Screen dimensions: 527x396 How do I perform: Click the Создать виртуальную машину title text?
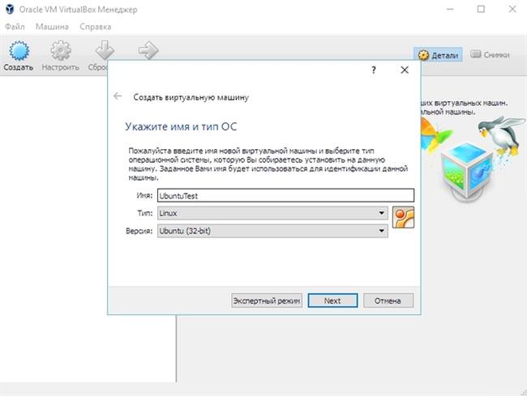[191, 97]
